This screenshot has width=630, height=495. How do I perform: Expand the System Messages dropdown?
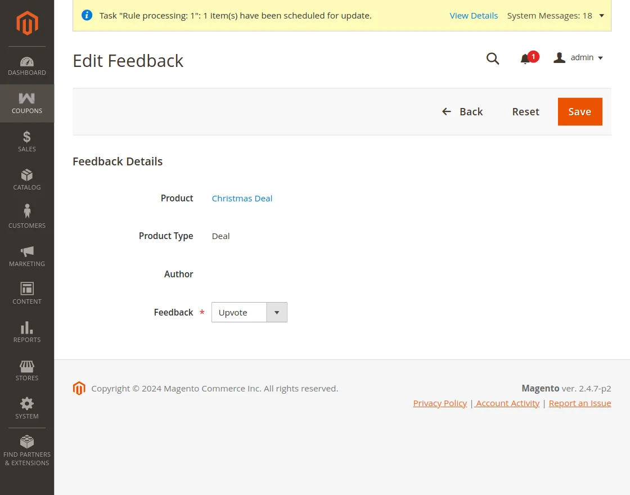(601, 16)
